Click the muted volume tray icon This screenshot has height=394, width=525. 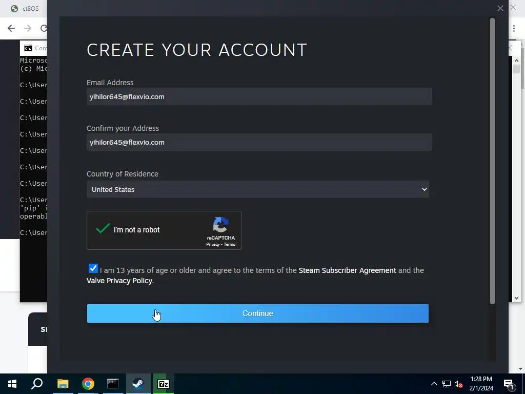pyautogui.click(x=458, y=384)
